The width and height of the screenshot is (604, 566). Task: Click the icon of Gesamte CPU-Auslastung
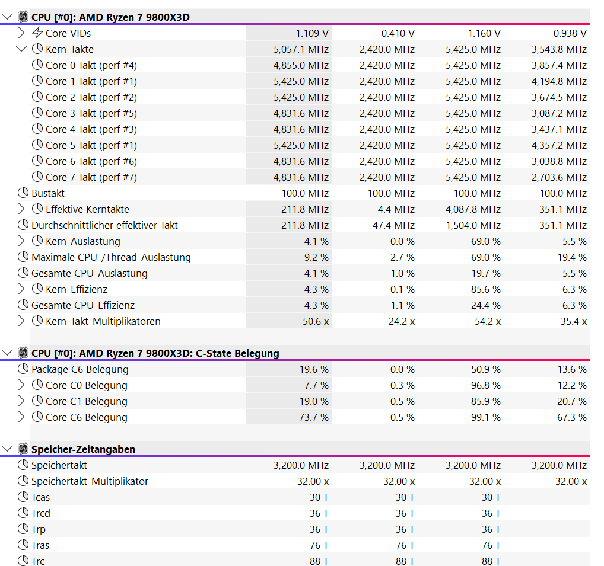(x=23, y=273)
